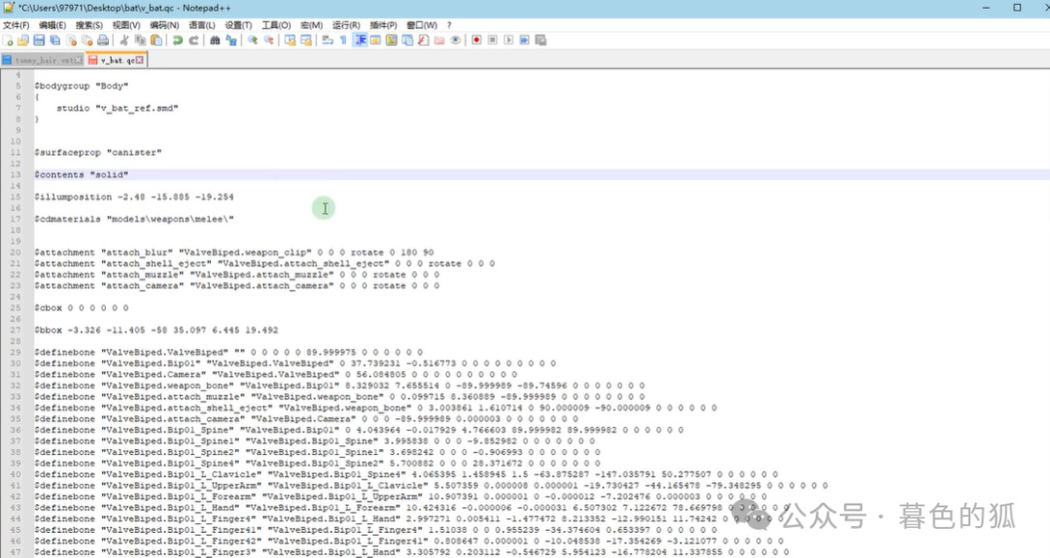Save the current file from toolbar

coord(39,40)
